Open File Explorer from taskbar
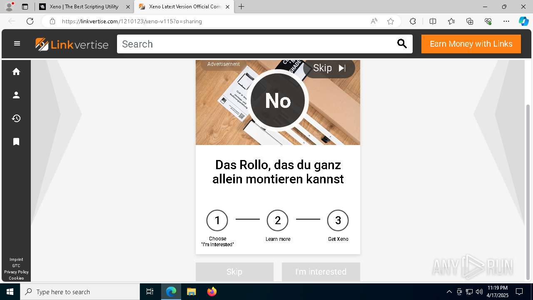 pyautogui.click(x=191, y=292)
